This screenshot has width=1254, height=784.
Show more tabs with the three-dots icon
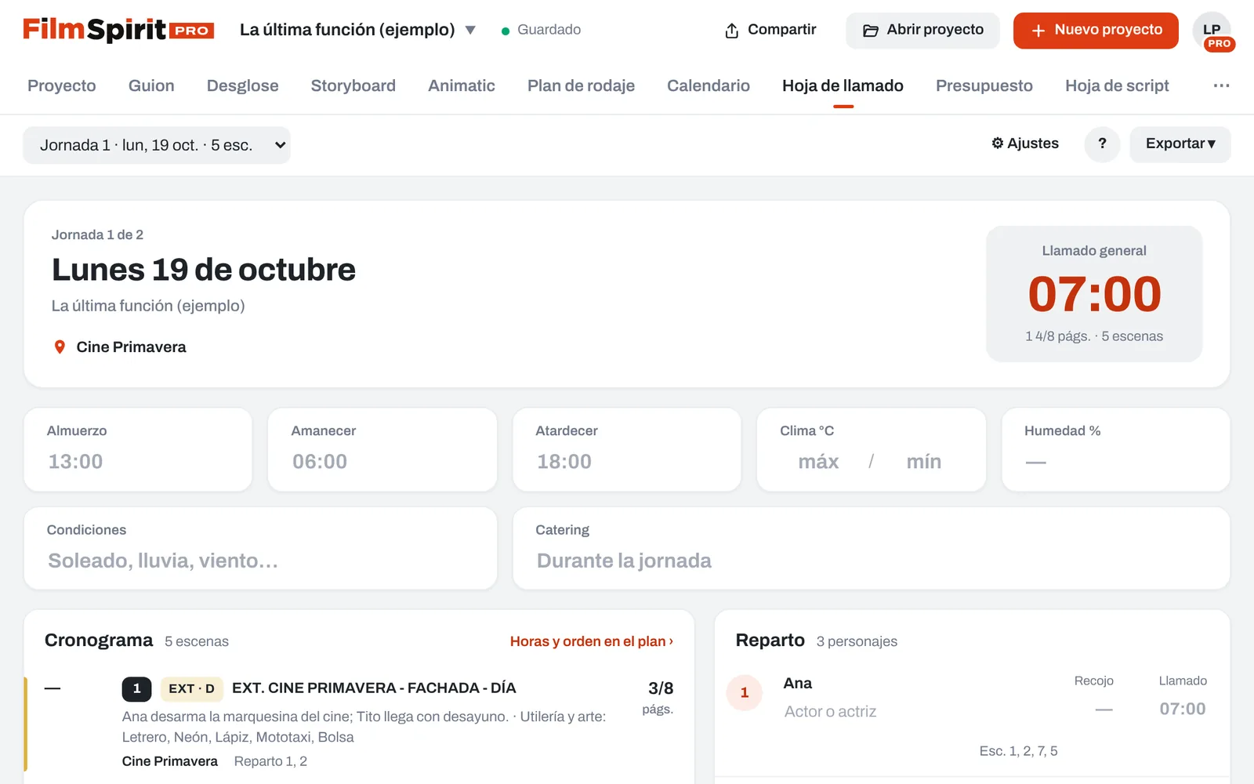click(1221, 85)
